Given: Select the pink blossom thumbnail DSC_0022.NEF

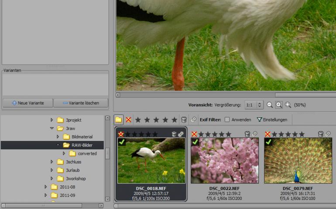Looking at the screenshot, I should point(225,161).
